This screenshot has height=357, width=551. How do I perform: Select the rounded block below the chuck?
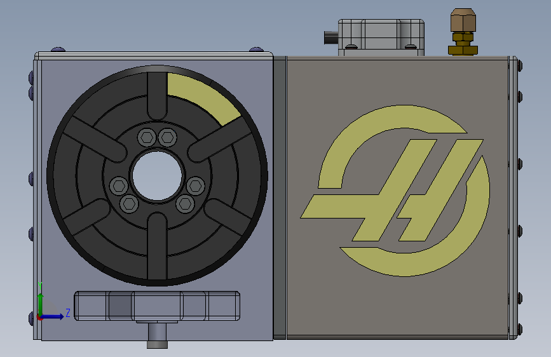coord(157,306)
